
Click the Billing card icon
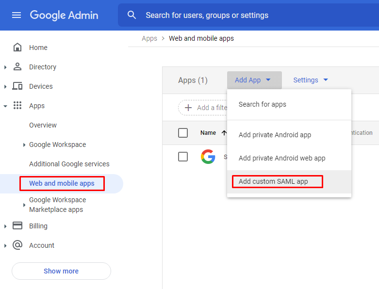click(17, 226)
